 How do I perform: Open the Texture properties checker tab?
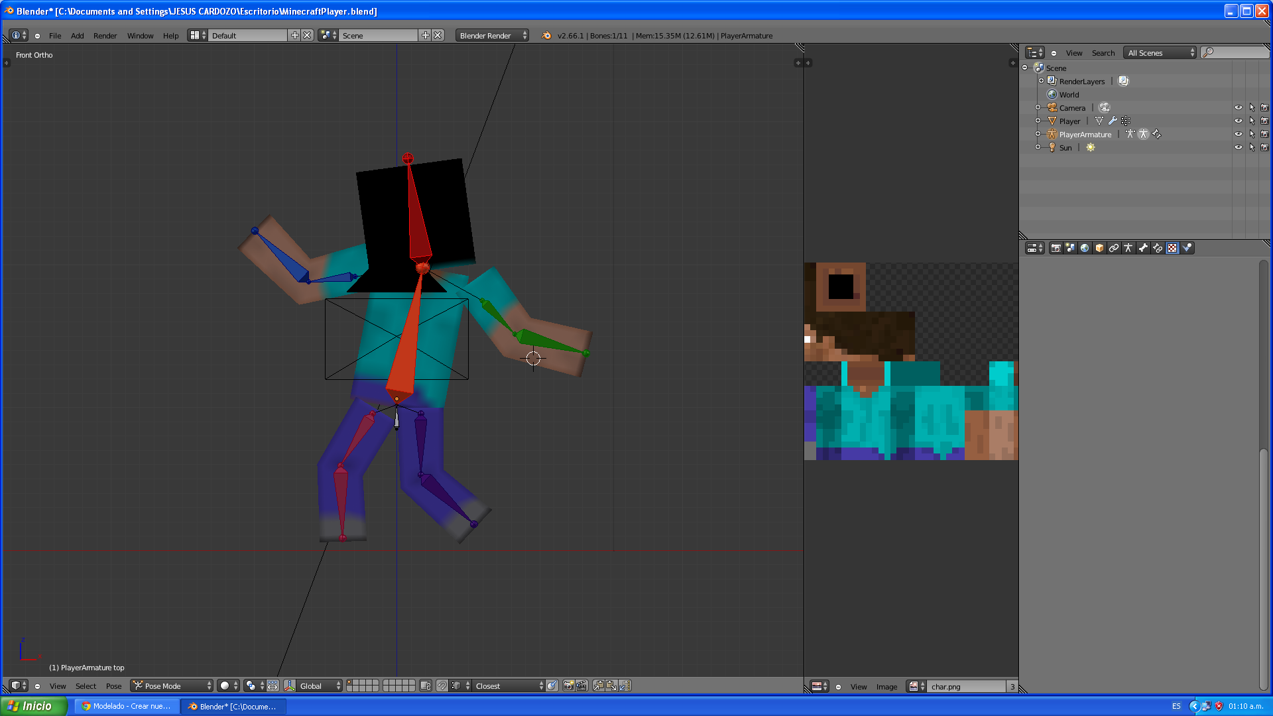coord(1172,248)
